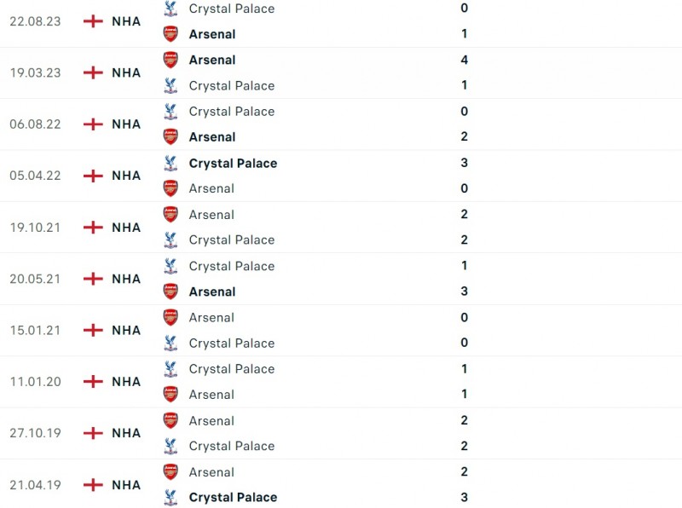Click the Crystal Palace crest in the 19.03.23 match
682x508 pixels.
[x=170, y=85]
